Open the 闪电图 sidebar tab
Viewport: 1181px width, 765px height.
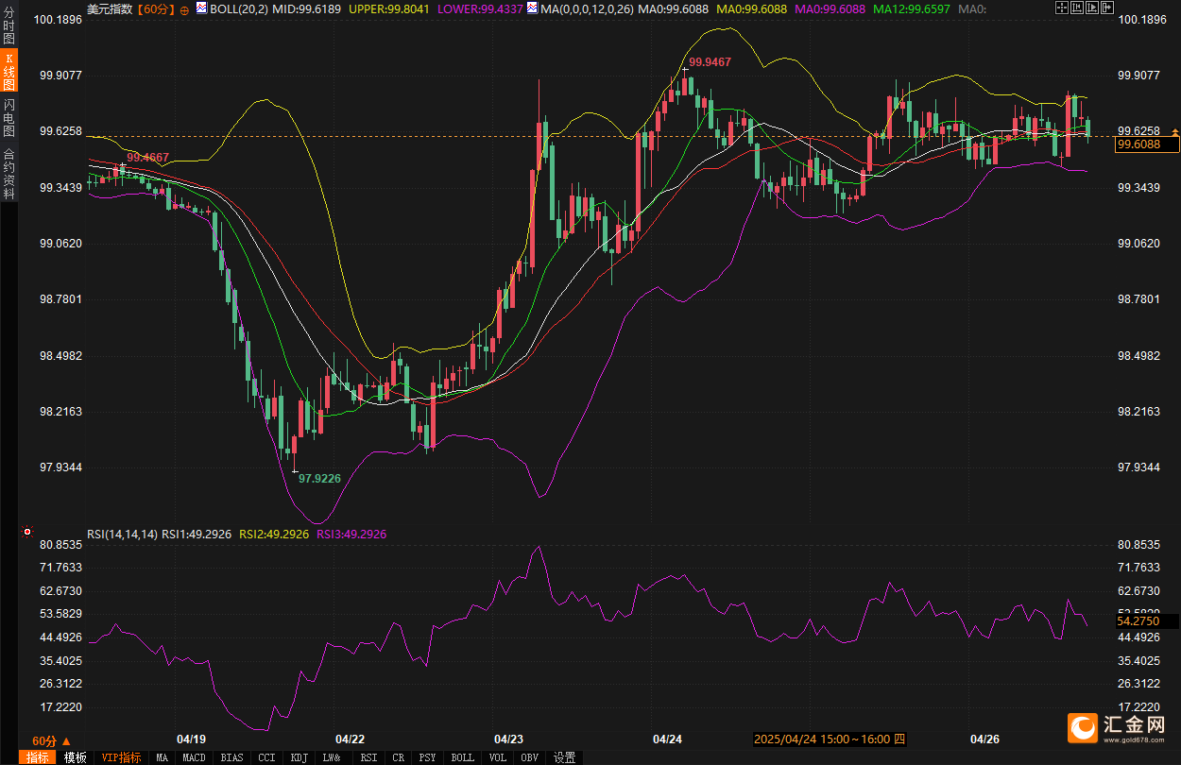point(9,117)
